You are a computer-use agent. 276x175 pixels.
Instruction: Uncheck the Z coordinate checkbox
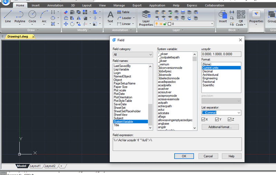[x=230, y=119]
